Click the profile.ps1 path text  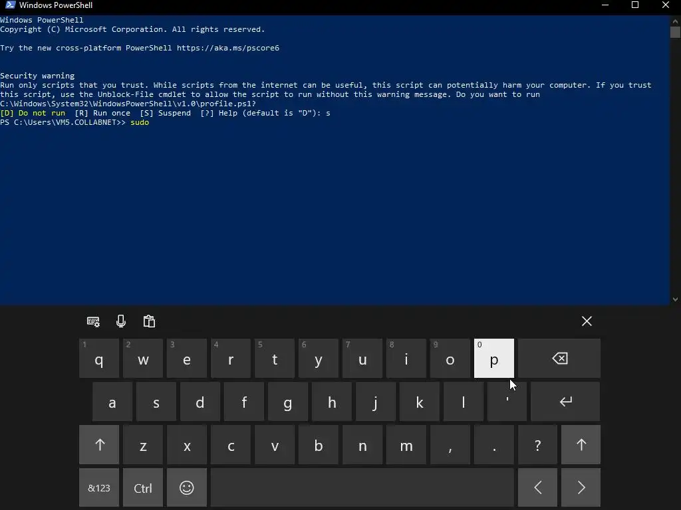pos(128,104)
